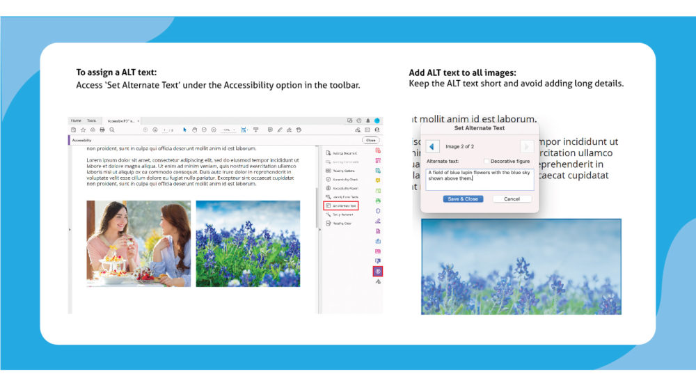The height and width of the screenshot is (390, 696).
Task: Collapse the right tools pane arrow
Action: click(320, 230)
